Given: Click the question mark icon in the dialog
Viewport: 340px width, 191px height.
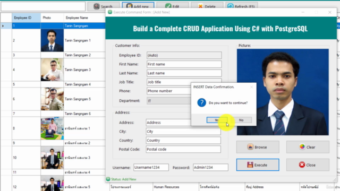Looking at the screenshot, I should click(201, 102).
